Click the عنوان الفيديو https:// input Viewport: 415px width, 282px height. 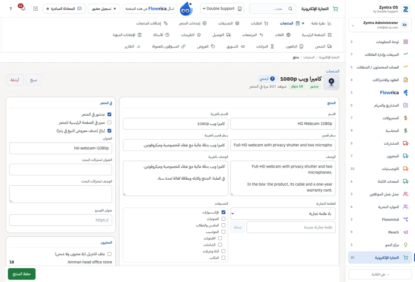pos(61,220)
